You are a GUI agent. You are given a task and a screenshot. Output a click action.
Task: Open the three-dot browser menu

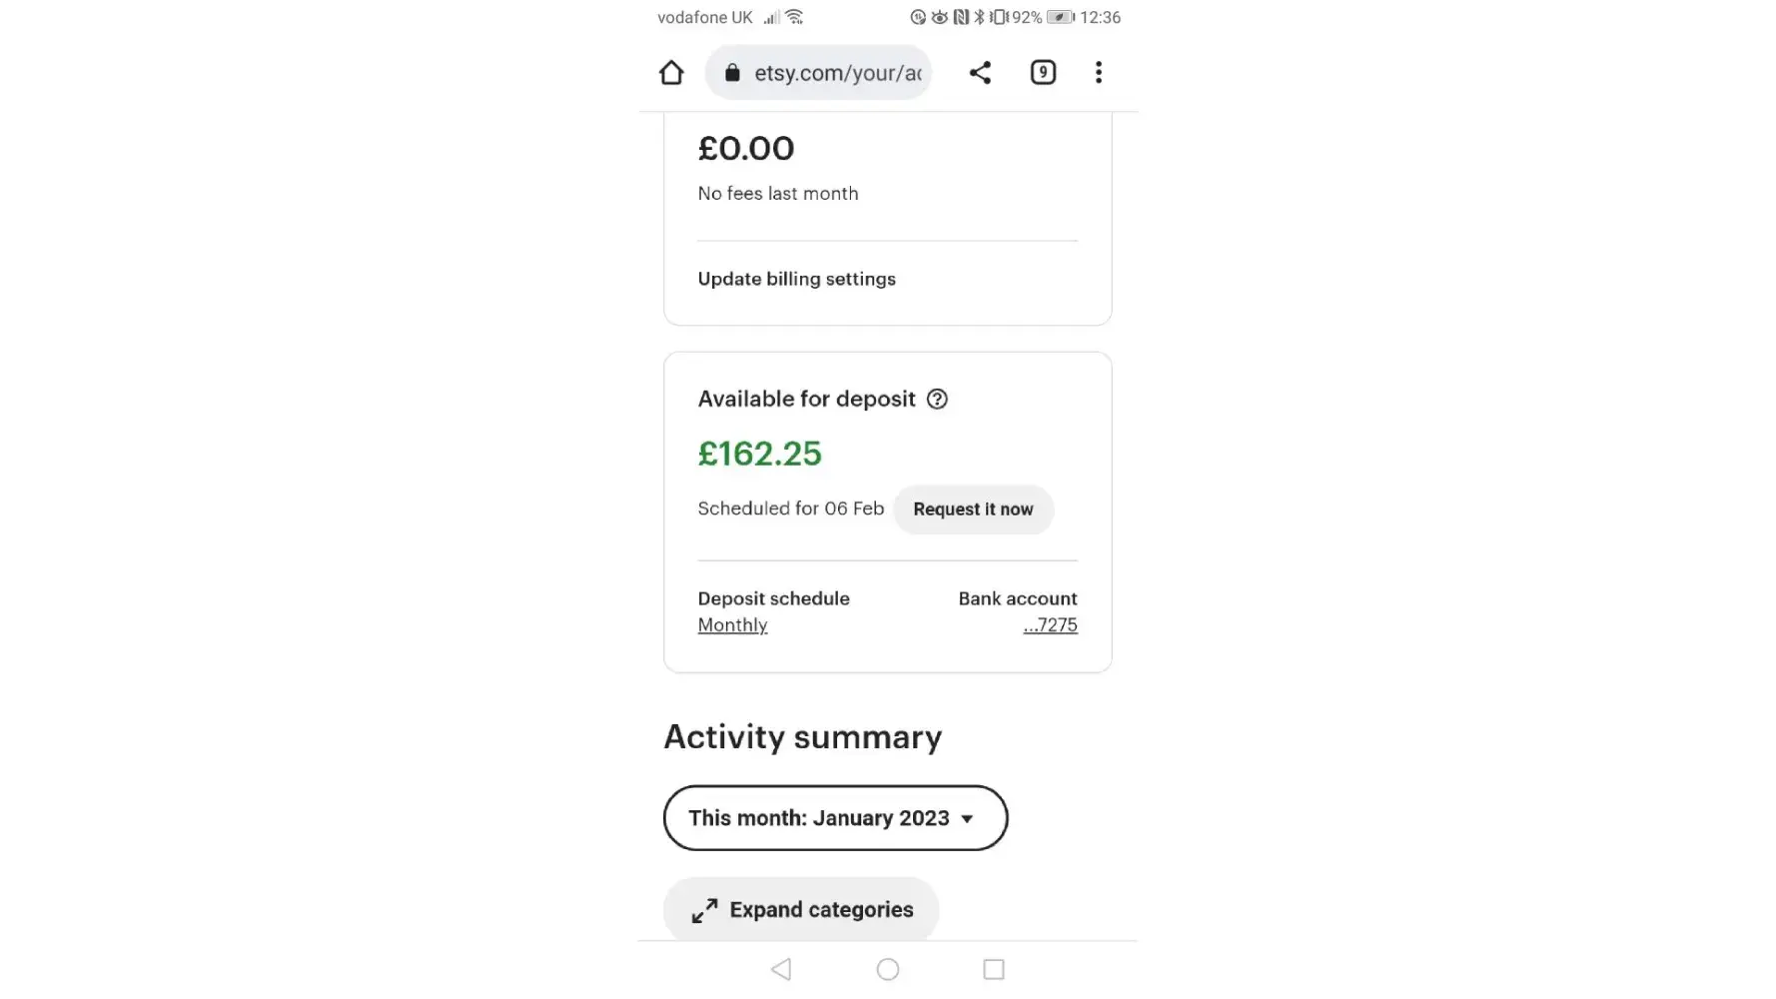click(1099, 73)
